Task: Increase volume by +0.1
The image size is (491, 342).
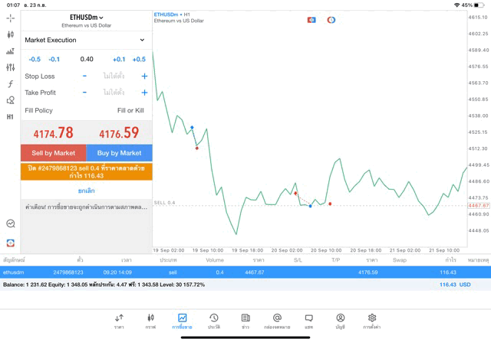Action: pos(119,59)
